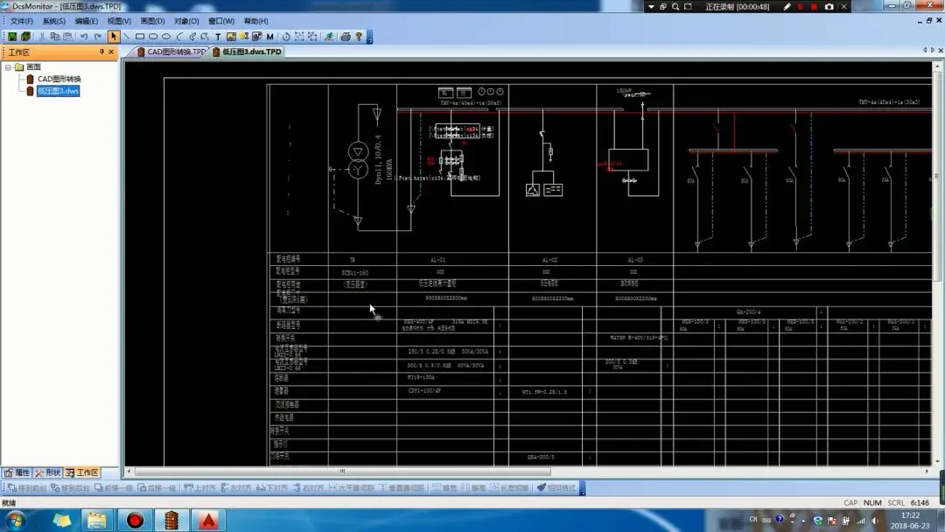The image size is (945, 532).
Task: Select the rectangle drawing tool
Action: click(x=140, y=37)
